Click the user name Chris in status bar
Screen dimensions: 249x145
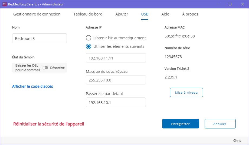(237, 141)
